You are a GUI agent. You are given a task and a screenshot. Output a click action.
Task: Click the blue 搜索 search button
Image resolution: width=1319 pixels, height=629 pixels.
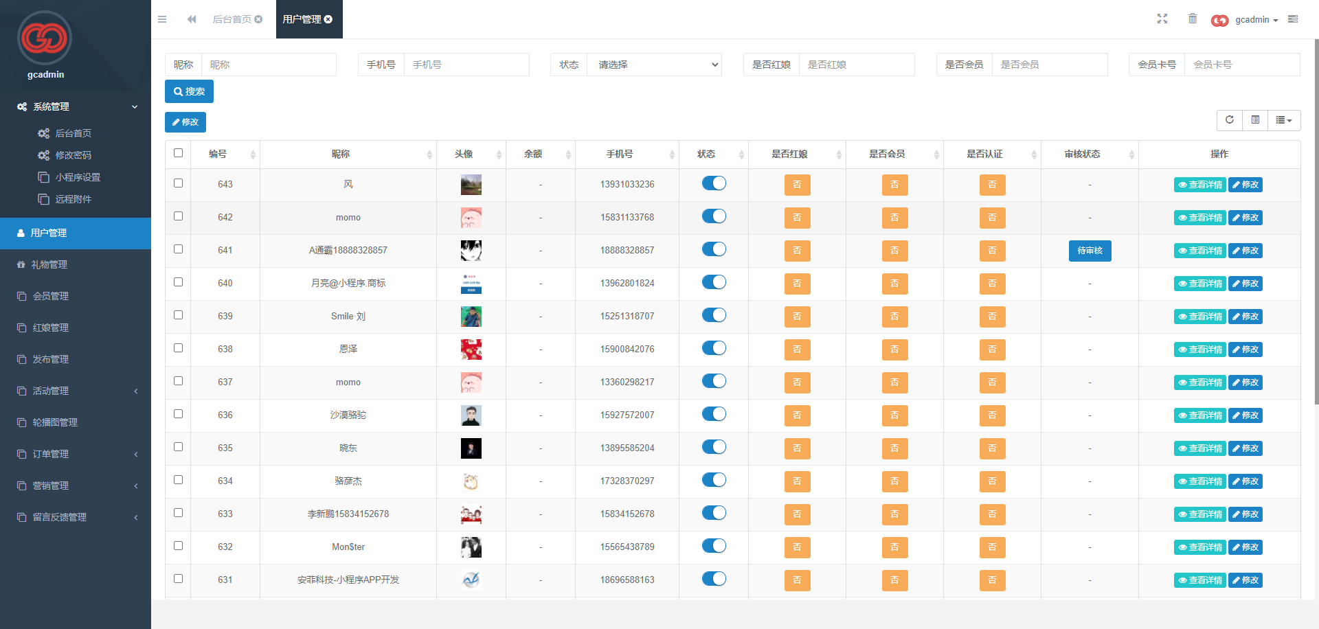click(189, 91)
